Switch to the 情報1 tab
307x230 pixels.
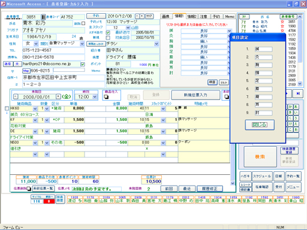coord(179,16)
